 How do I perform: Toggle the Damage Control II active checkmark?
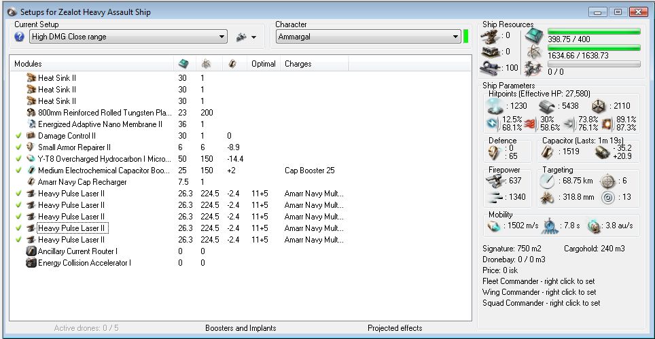pyautogui.click(x=18, y=136)
